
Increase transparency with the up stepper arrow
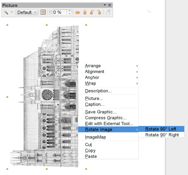click(70, 11)
